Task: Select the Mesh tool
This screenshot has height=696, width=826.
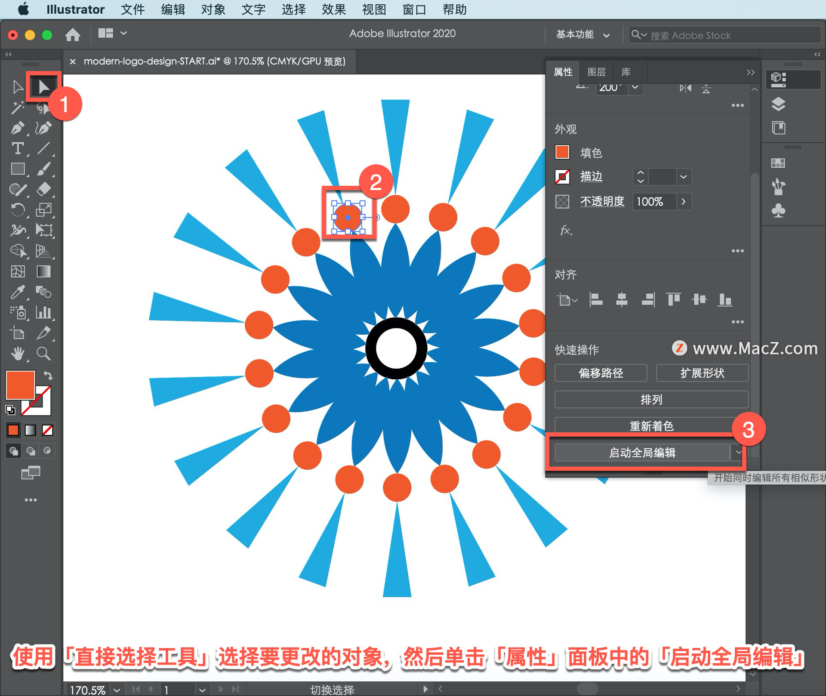Action: point(18,271)
